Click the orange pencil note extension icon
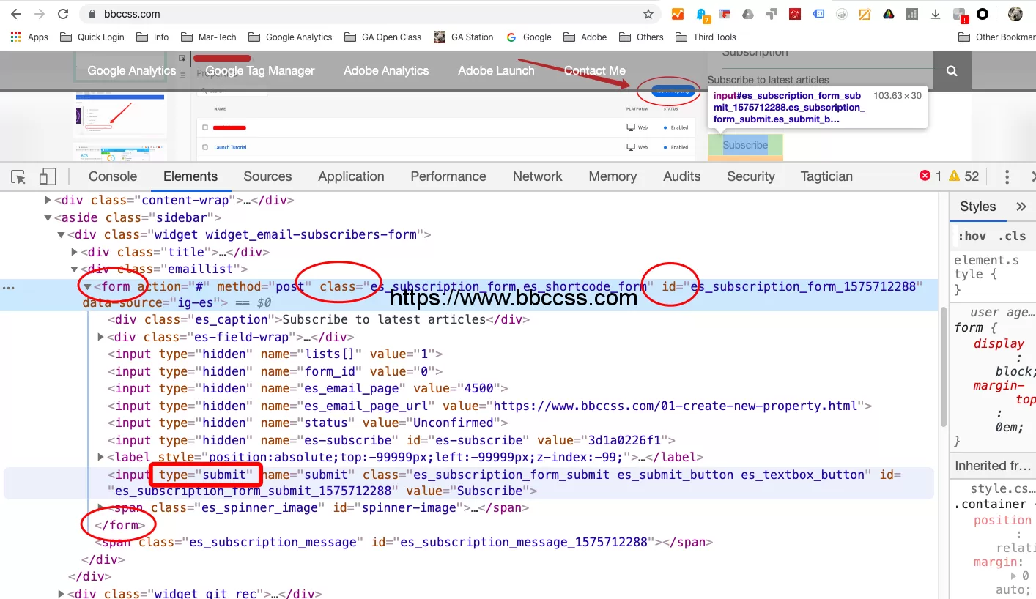This screenshot has width=1036, height=599. click(865, 14)
